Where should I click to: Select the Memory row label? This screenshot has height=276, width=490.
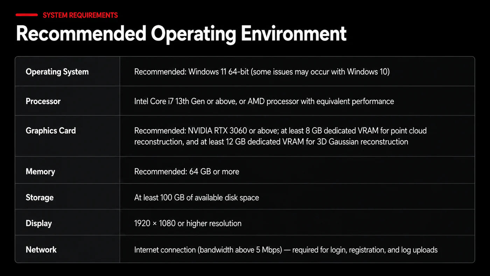tap(40, 172)
